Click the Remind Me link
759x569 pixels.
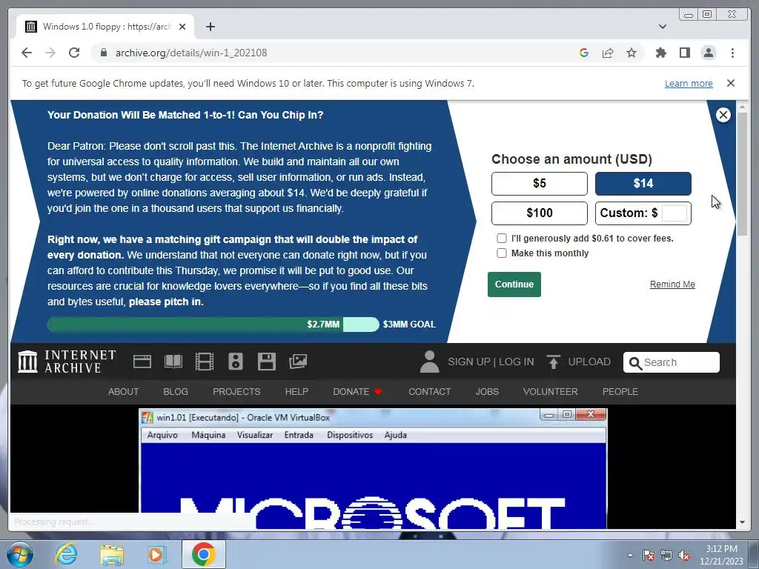point(672,284)
